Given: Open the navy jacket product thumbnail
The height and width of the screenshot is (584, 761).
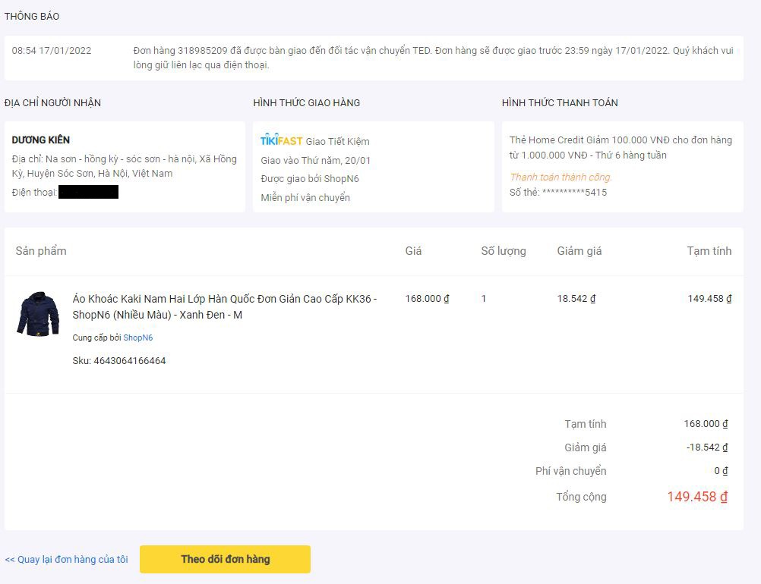Looking at the screenshot, I should click(x=37, y=314).
